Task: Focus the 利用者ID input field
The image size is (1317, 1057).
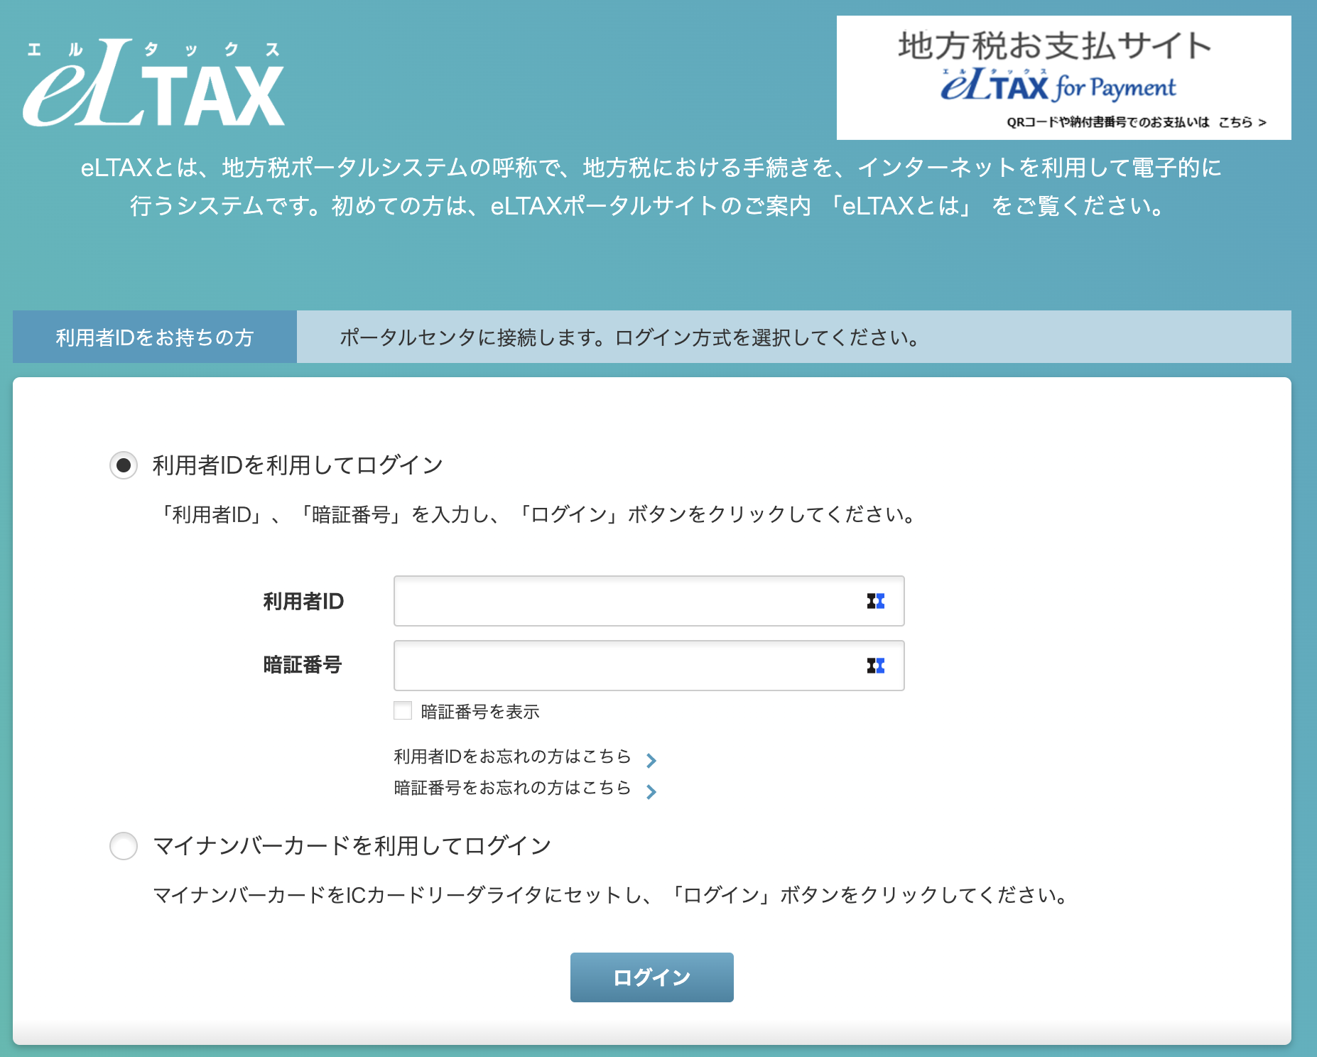Action: pyautogui.click(x=649, y=601)
